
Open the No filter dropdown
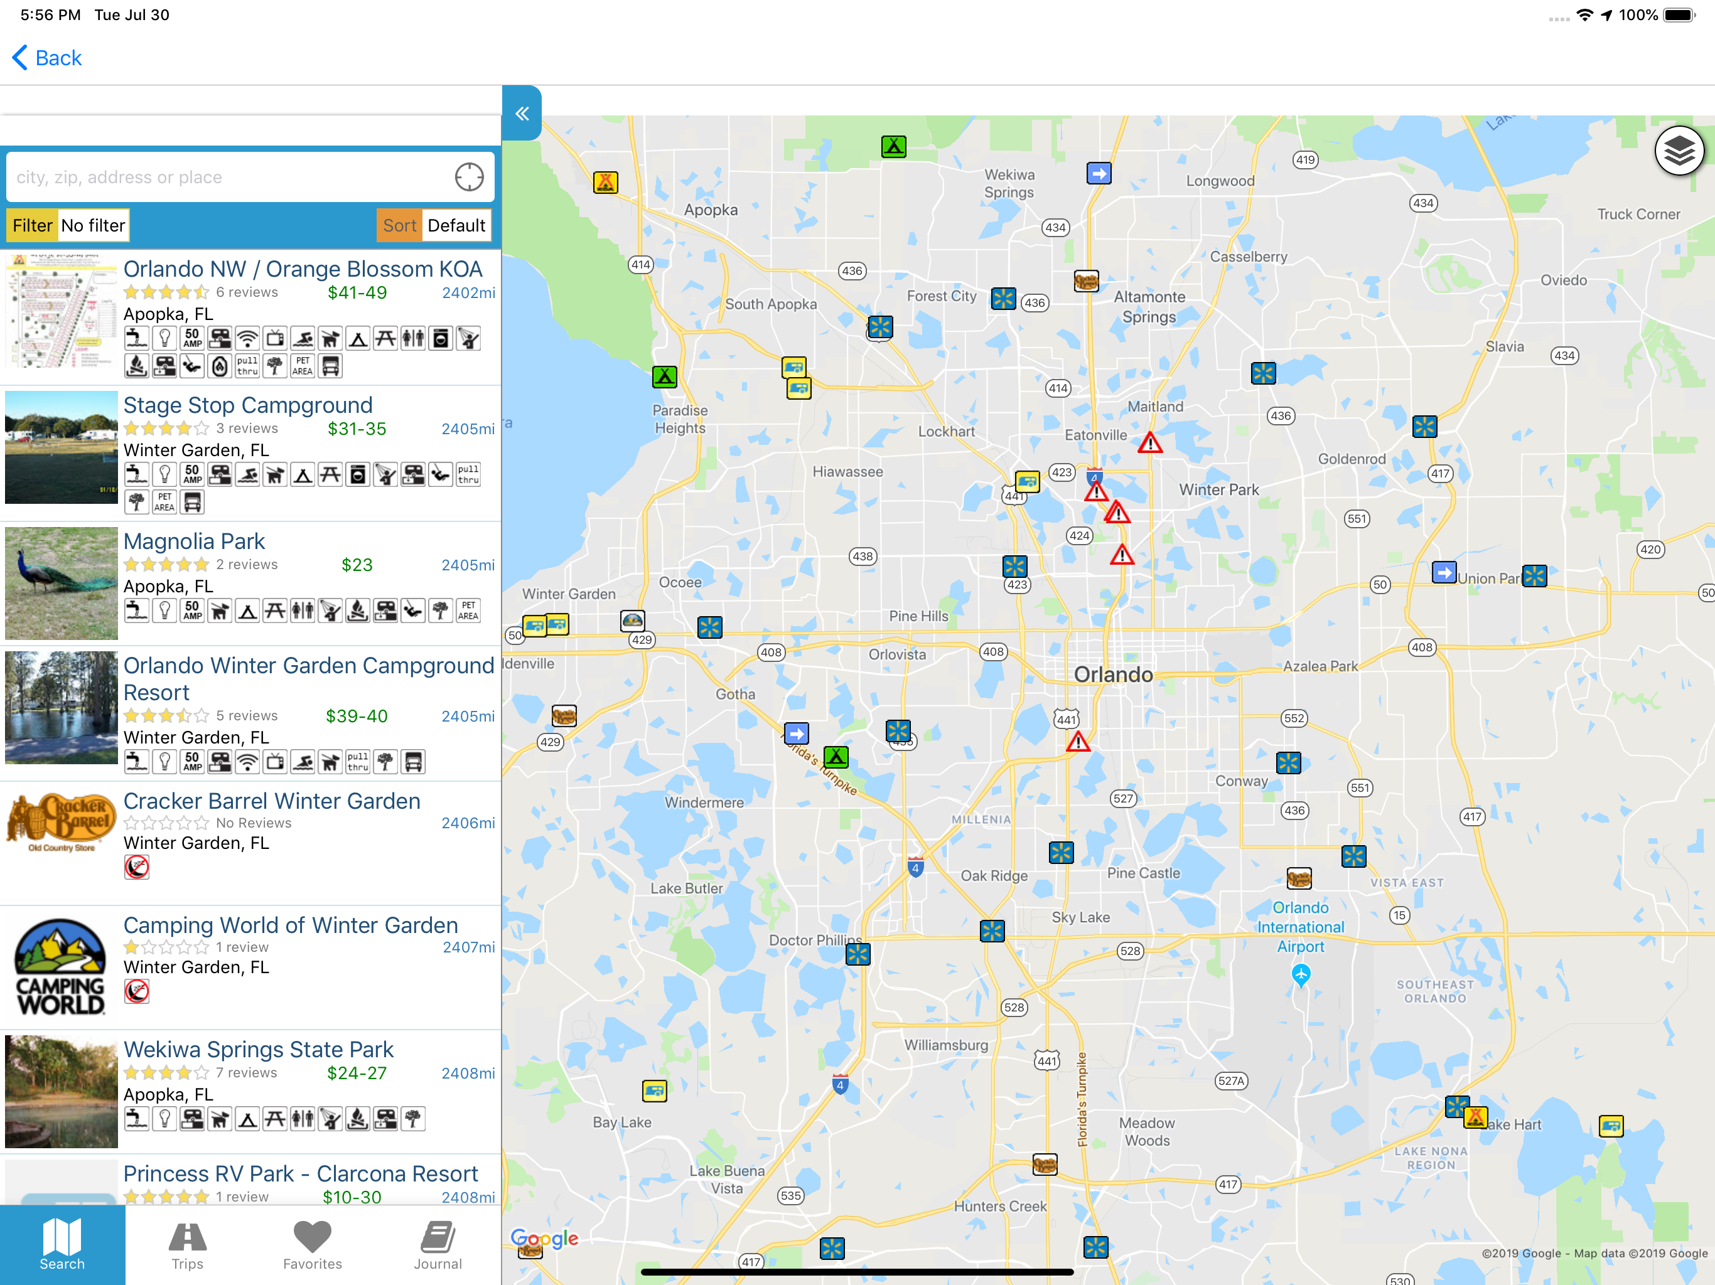[x=93, y=225]
